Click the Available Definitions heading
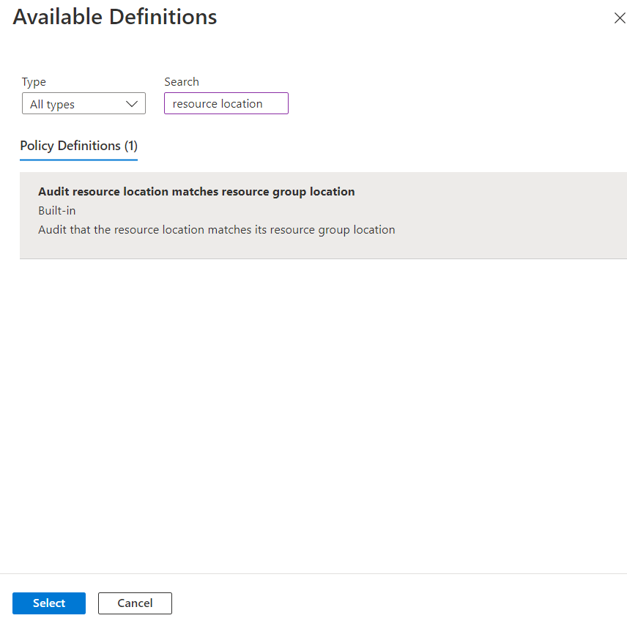This screenshot has width=627, height=629. coord(115,18)
